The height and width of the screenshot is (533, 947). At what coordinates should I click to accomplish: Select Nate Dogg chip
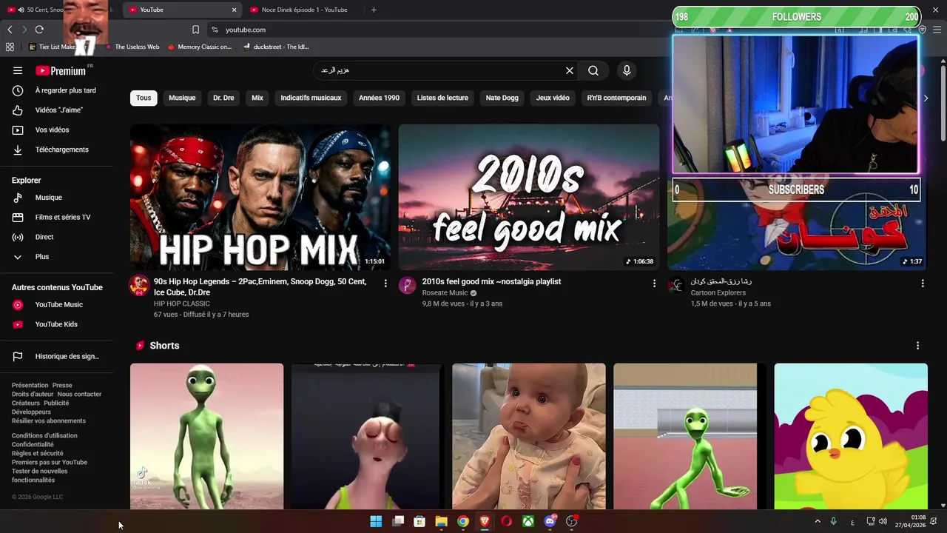[x=502, y=98]
